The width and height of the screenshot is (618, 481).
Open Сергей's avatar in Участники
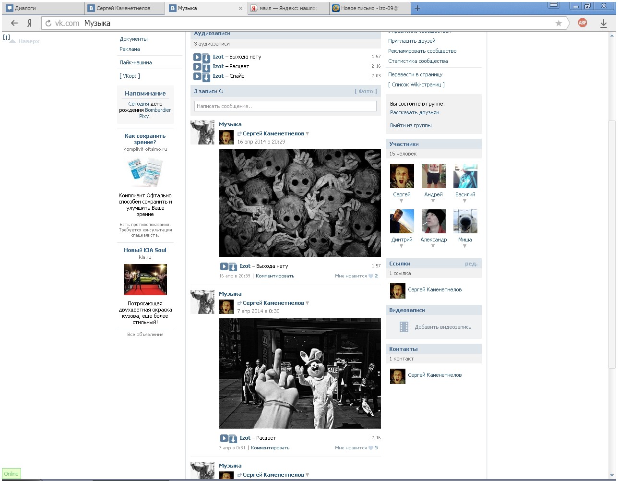click(402, 176)
